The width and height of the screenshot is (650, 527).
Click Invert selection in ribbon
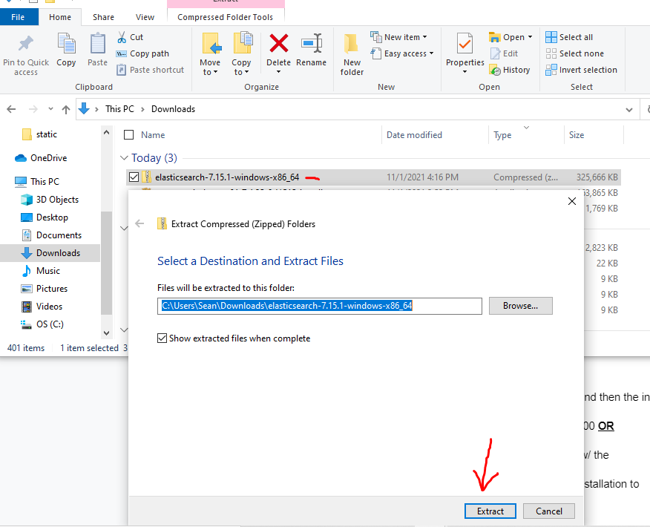click(581, 70)
